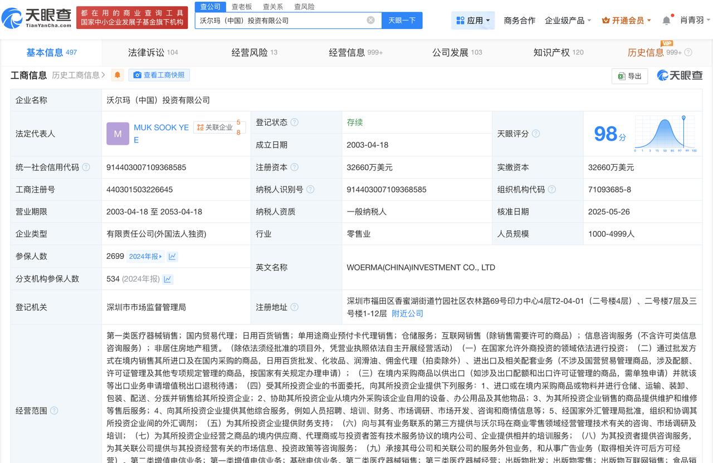This screenshot has height=463, width=713.
Task: Expand the 企业级产品 dropdown
Action: pyautogui.click(x=568, y=21)
